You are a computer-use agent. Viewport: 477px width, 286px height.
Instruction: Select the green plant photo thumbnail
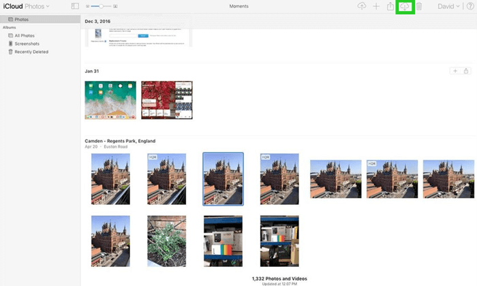(x=166, y=240)
